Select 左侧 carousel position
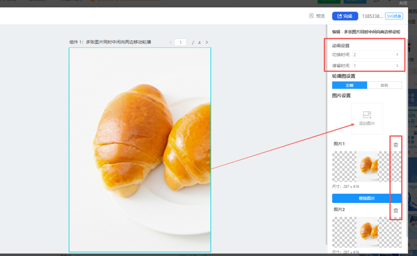 point(349,85)
